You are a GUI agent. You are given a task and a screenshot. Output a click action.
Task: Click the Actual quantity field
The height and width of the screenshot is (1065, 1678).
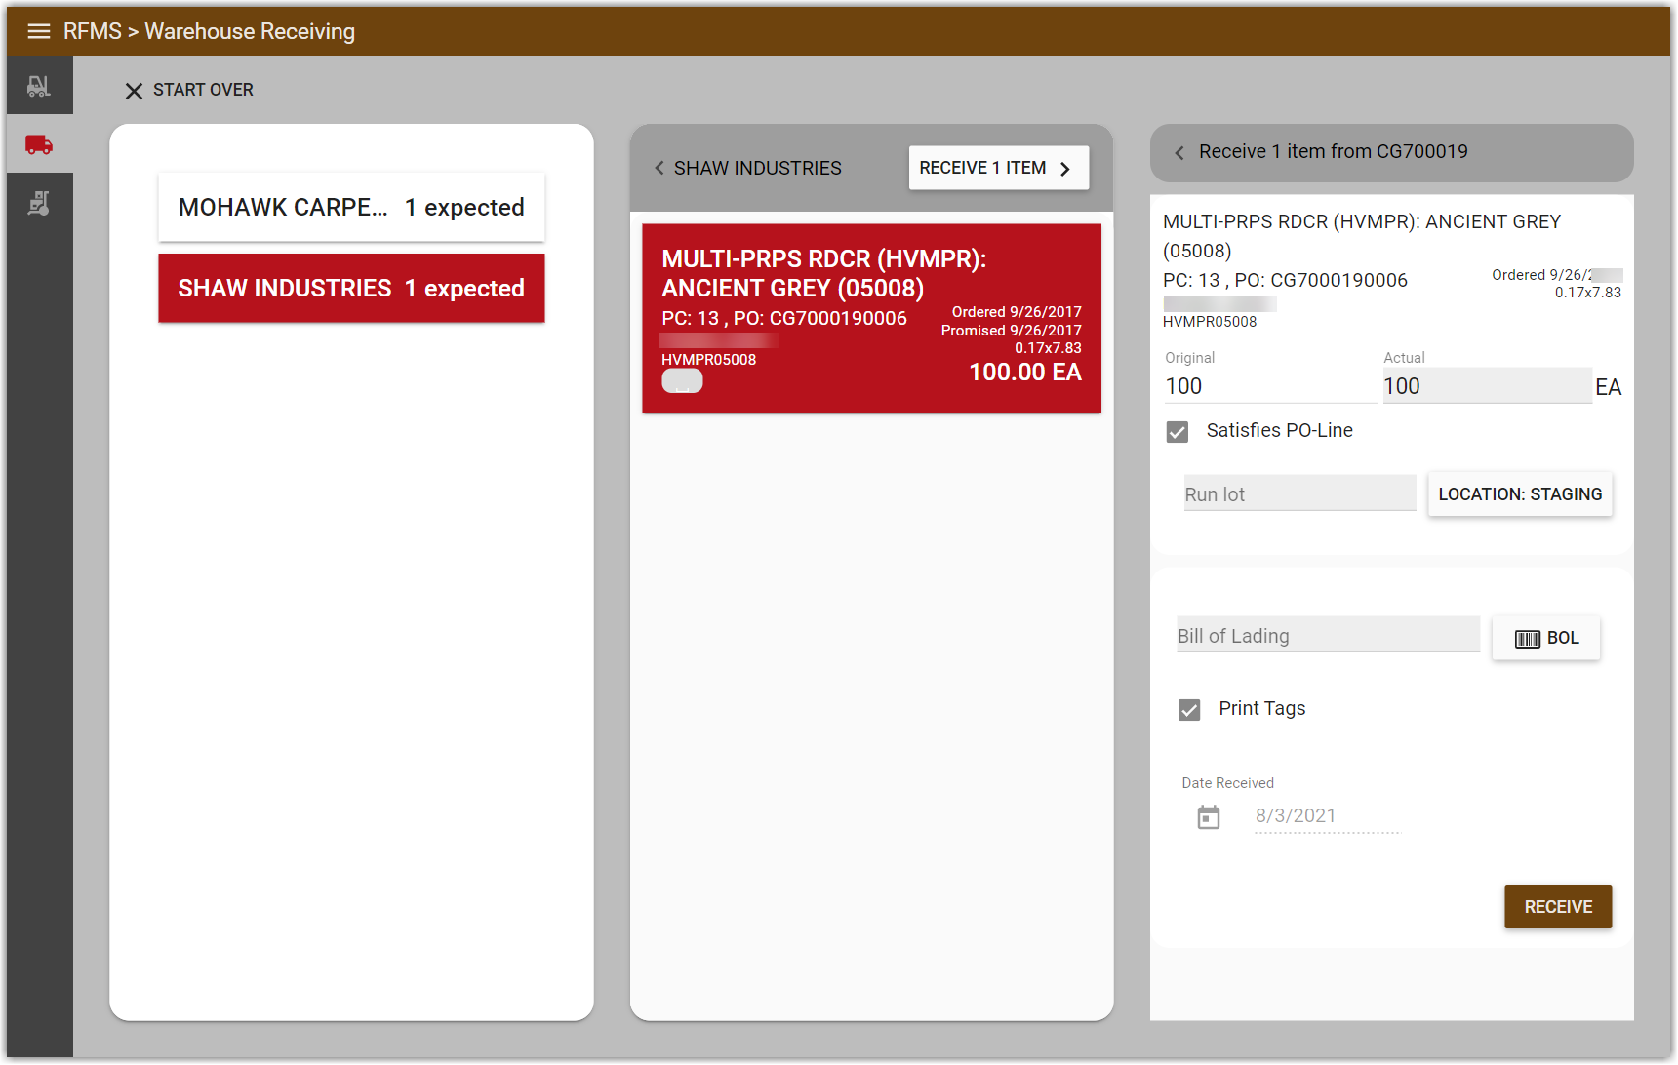[1486, 386]
